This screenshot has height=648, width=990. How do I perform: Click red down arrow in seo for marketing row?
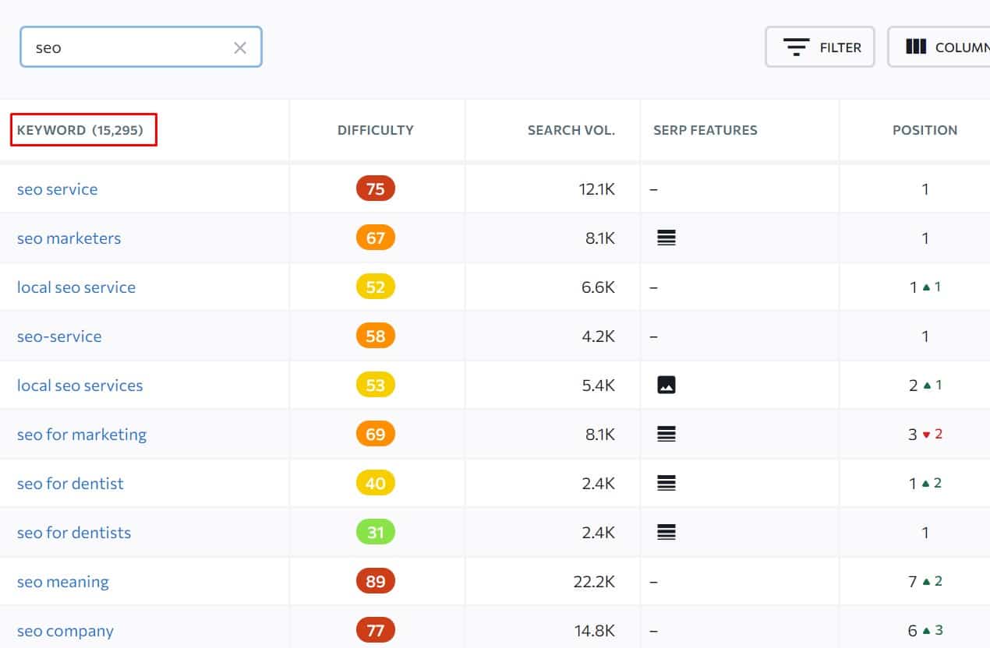[x=926, y=435]
